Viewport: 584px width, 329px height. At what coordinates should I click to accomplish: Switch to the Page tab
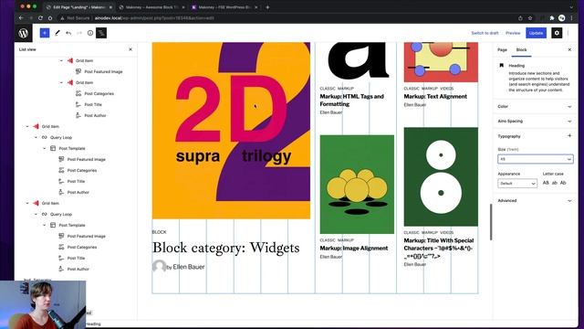[502, 49]
